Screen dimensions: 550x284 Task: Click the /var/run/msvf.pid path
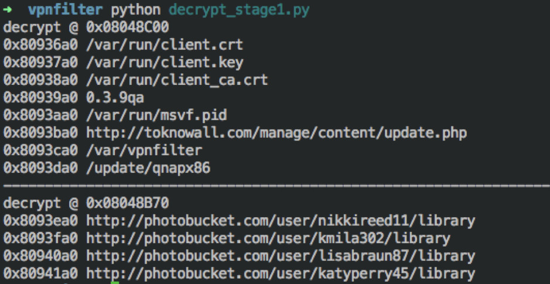coord(156,115)
